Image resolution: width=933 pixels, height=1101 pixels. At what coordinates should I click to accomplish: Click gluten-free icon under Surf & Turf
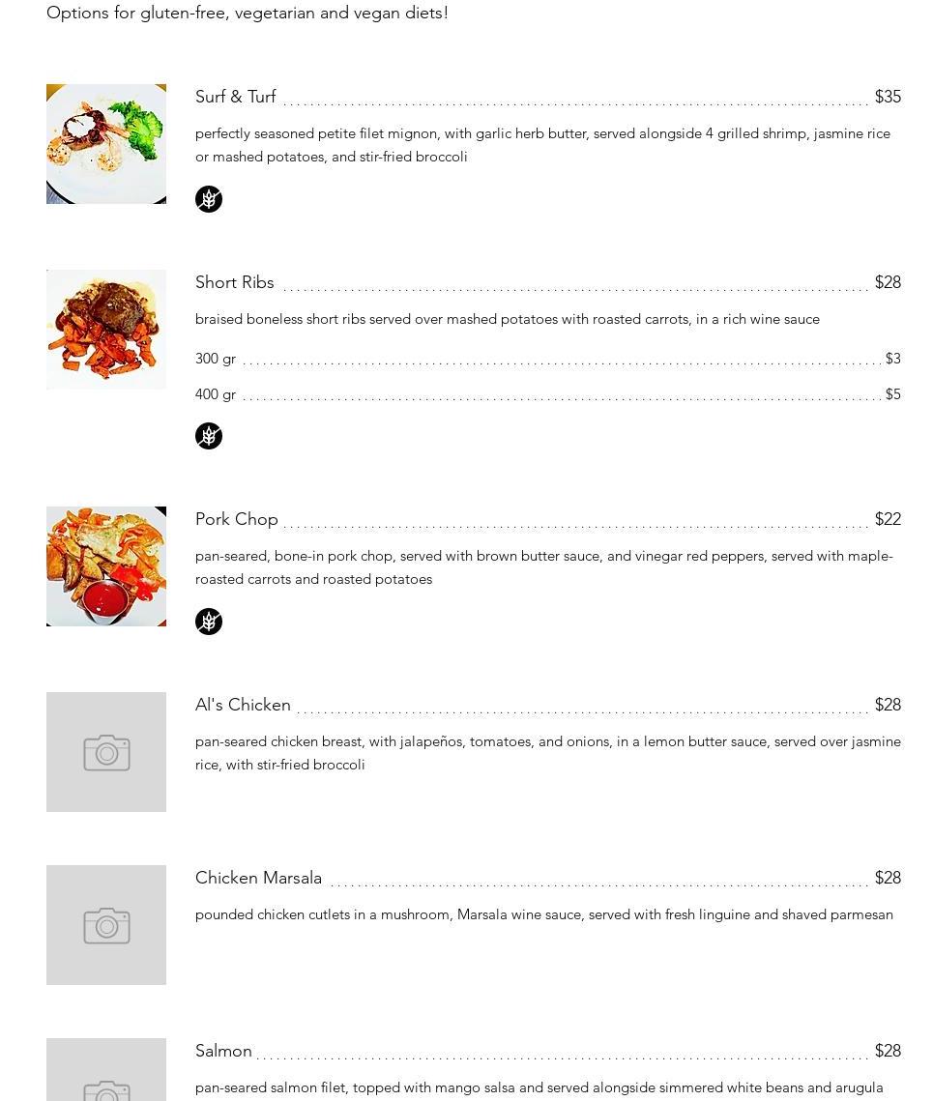point(209,199)
